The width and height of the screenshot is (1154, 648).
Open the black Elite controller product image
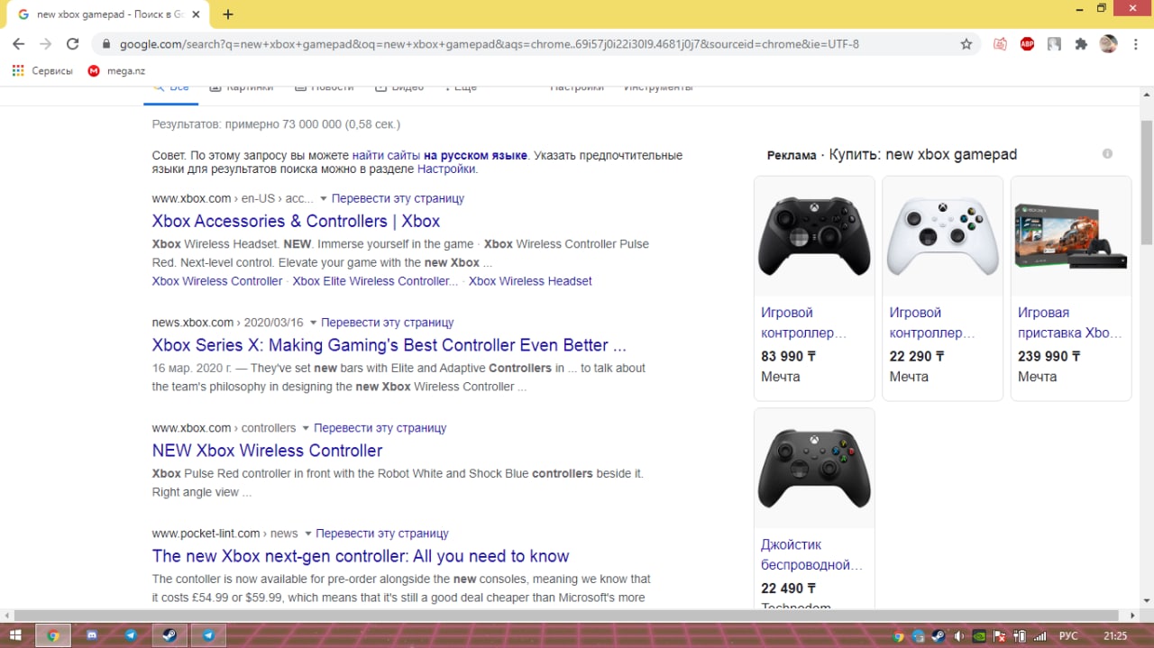(x=814, y=236)
